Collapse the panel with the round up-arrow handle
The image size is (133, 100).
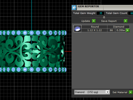point(104,17)
